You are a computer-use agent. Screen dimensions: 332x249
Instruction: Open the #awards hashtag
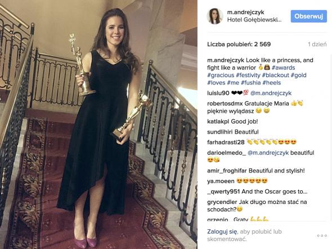click(x=283, y=68)
